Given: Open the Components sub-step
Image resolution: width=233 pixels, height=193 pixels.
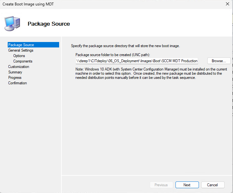Looking at the screenshot, I should point(22,61).
